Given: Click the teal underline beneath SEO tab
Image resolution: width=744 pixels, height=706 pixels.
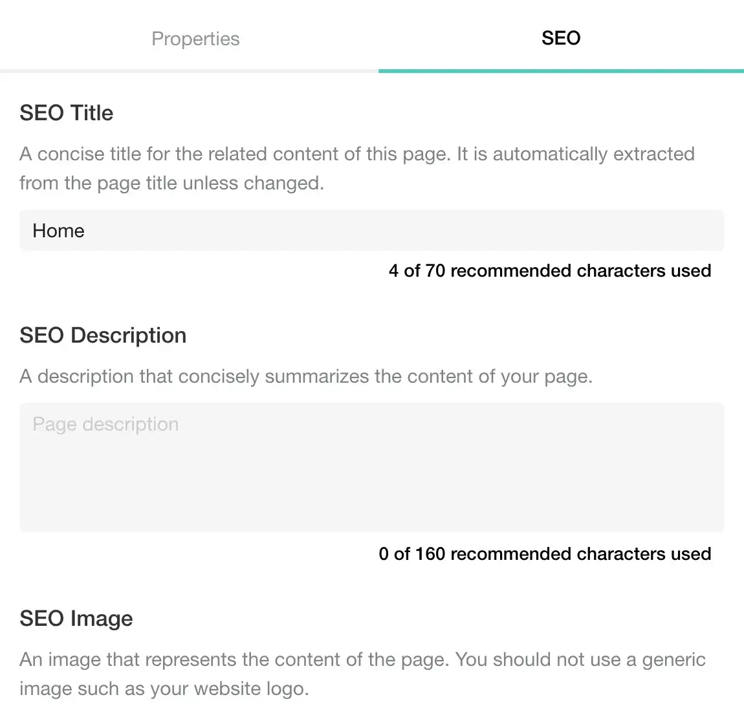Looking at the screenshot, I should (x=561, y=71).
